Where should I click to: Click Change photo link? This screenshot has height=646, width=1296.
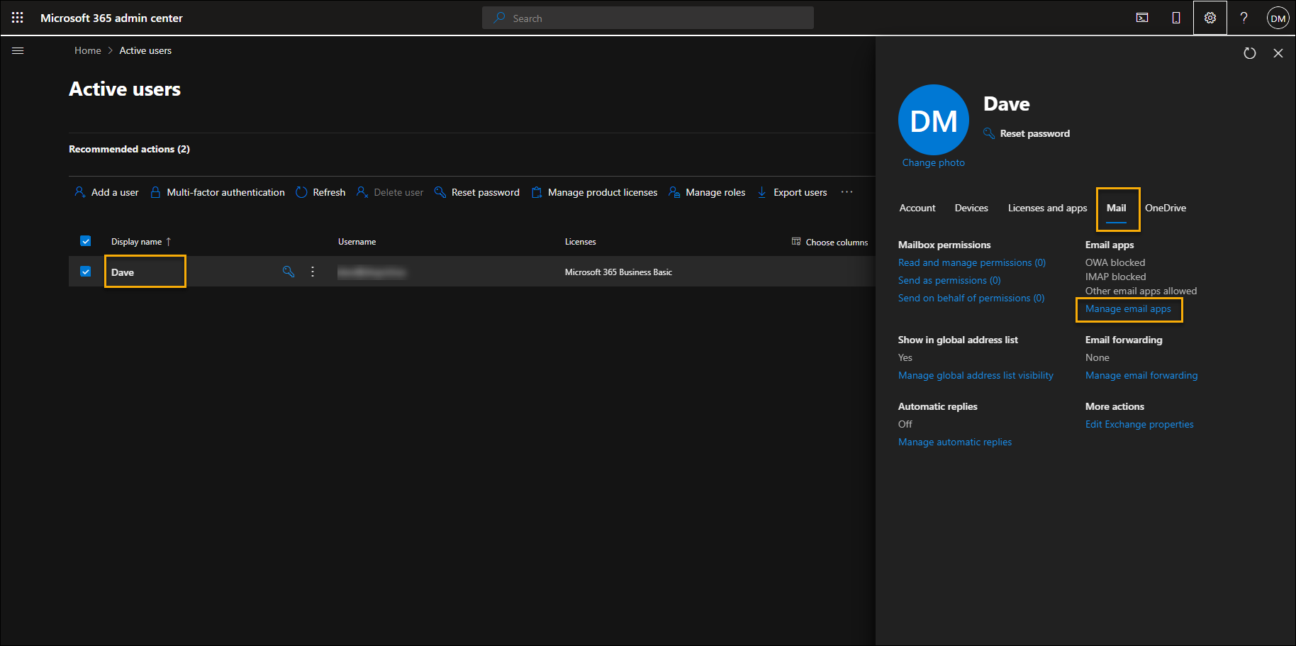point(934,162)
